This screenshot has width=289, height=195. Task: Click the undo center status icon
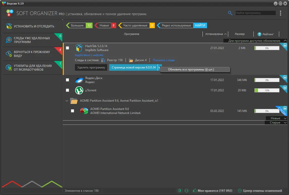pyautogui.click(x=240, y=190)
